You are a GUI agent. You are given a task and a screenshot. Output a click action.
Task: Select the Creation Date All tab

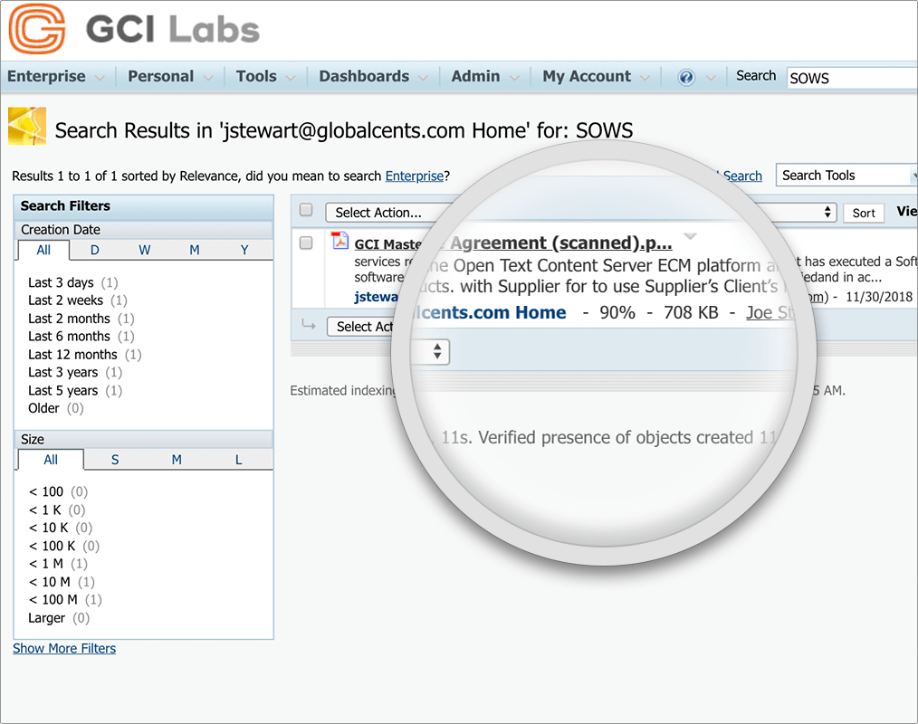44,250
